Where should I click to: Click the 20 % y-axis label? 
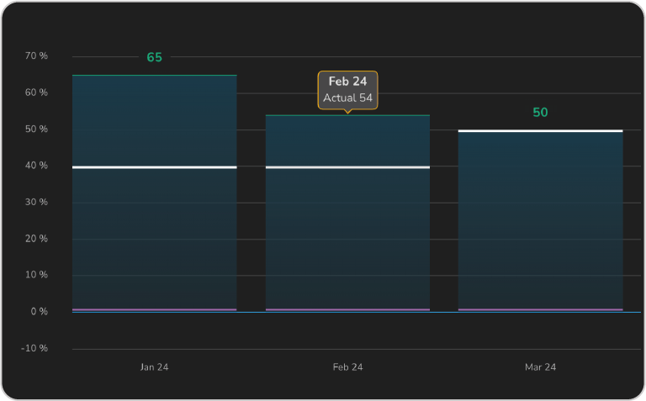point(36,239)
